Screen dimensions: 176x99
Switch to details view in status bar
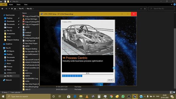[171, 92]
